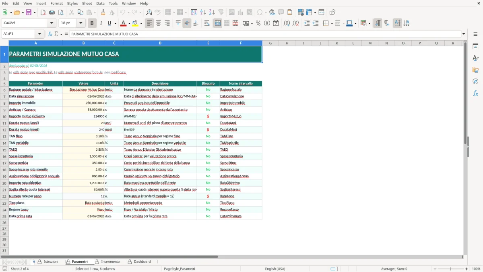Toggle center horizontally alignment
The height and width of the screenshot is (272, 483).
click(x=158, y=23)
